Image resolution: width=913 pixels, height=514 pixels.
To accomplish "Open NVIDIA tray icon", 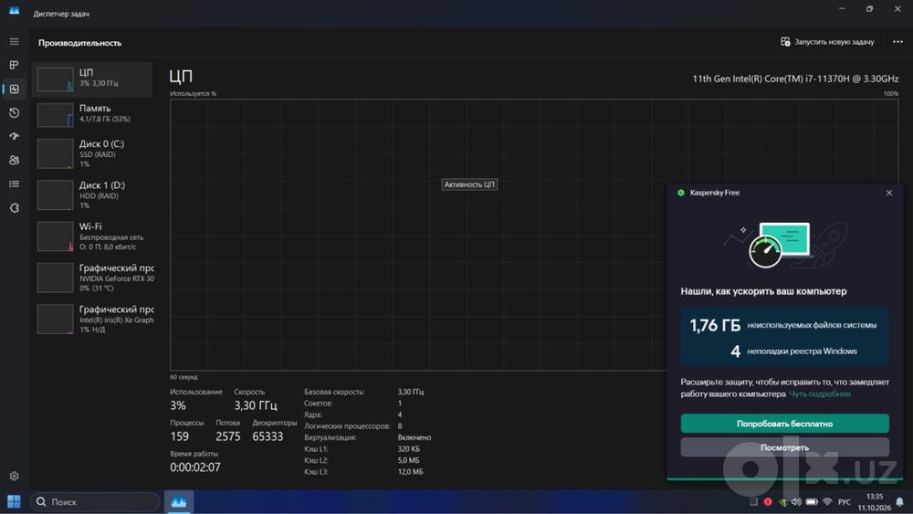I will [782, 502].
